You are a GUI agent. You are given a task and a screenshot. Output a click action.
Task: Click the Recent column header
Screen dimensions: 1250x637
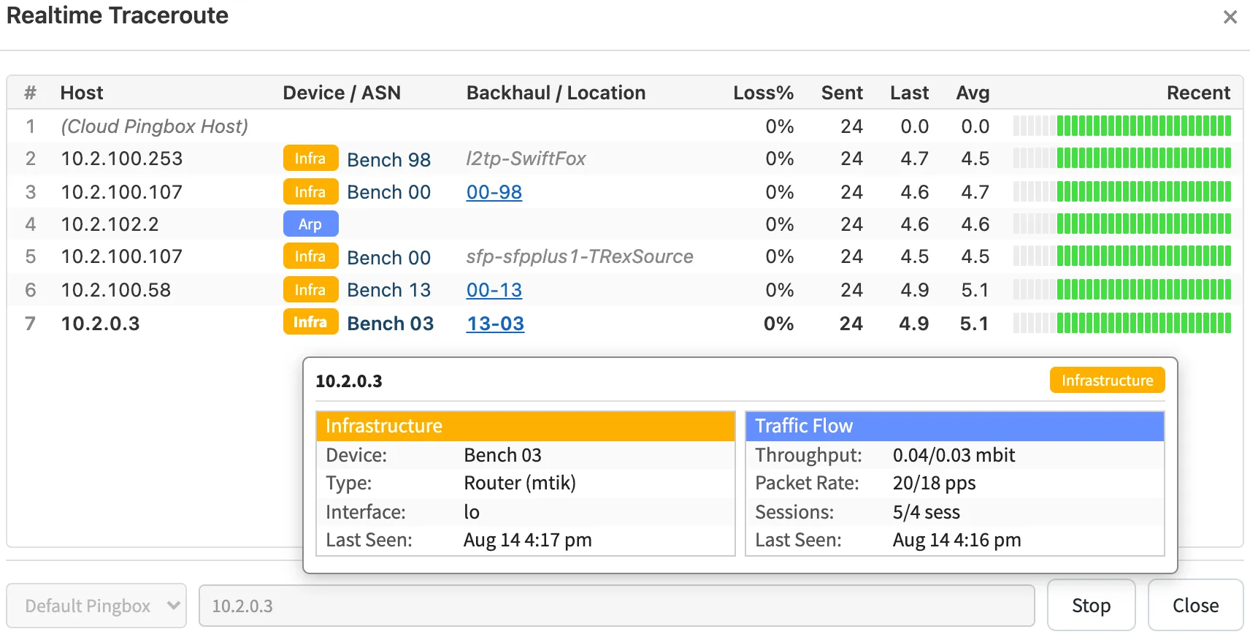click(x=1198, y=93)
